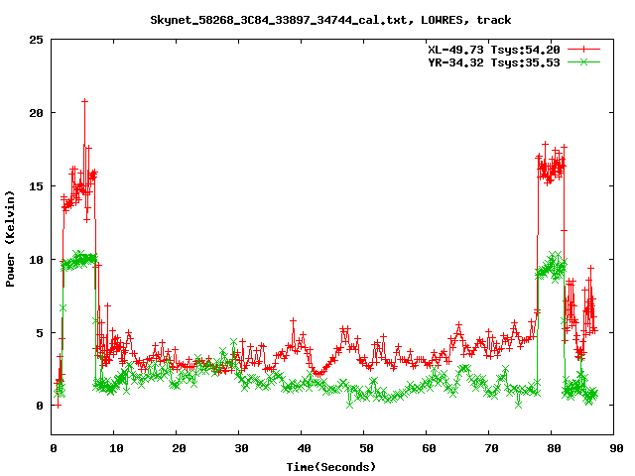Click the x-axis tick label 50
This screenshot has height=476, width=635.
point(366,448)
